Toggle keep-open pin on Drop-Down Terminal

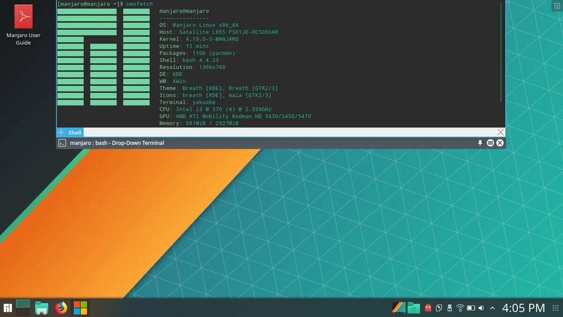coord(480,143)
